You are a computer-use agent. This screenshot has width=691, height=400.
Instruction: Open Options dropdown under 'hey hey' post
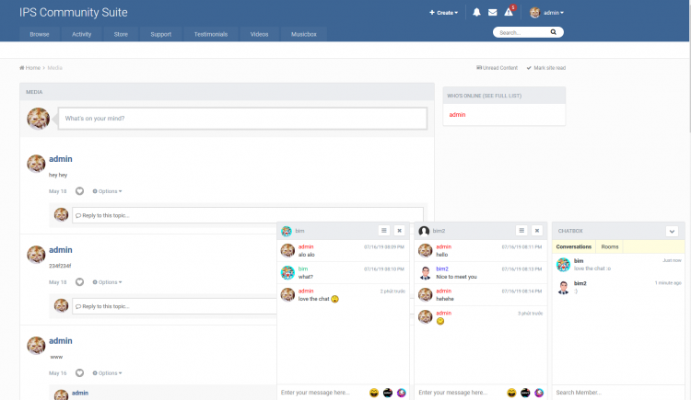(x=107, y=191)
